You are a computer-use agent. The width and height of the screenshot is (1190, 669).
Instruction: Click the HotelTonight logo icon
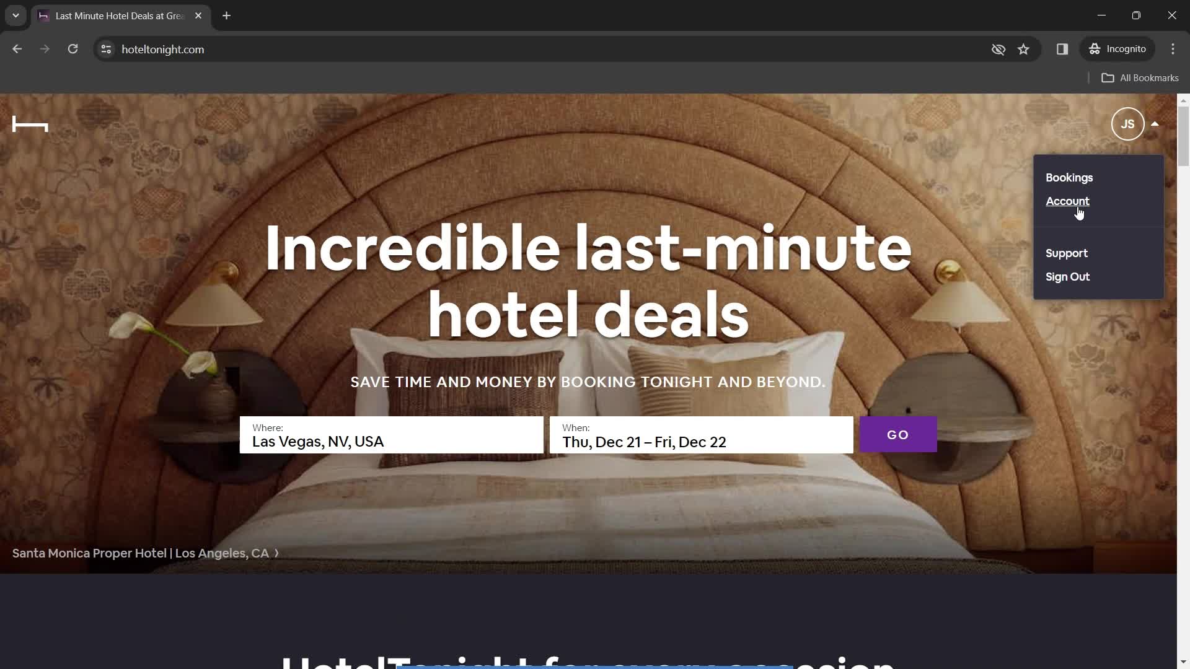click(x=29, y=123)
